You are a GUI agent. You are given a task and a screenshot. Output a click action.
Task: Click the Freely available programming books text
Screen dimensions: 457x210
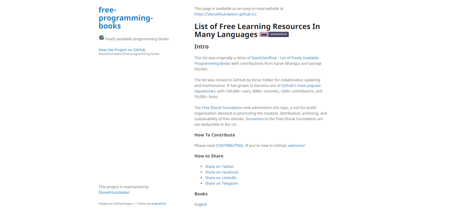(137, 39)
